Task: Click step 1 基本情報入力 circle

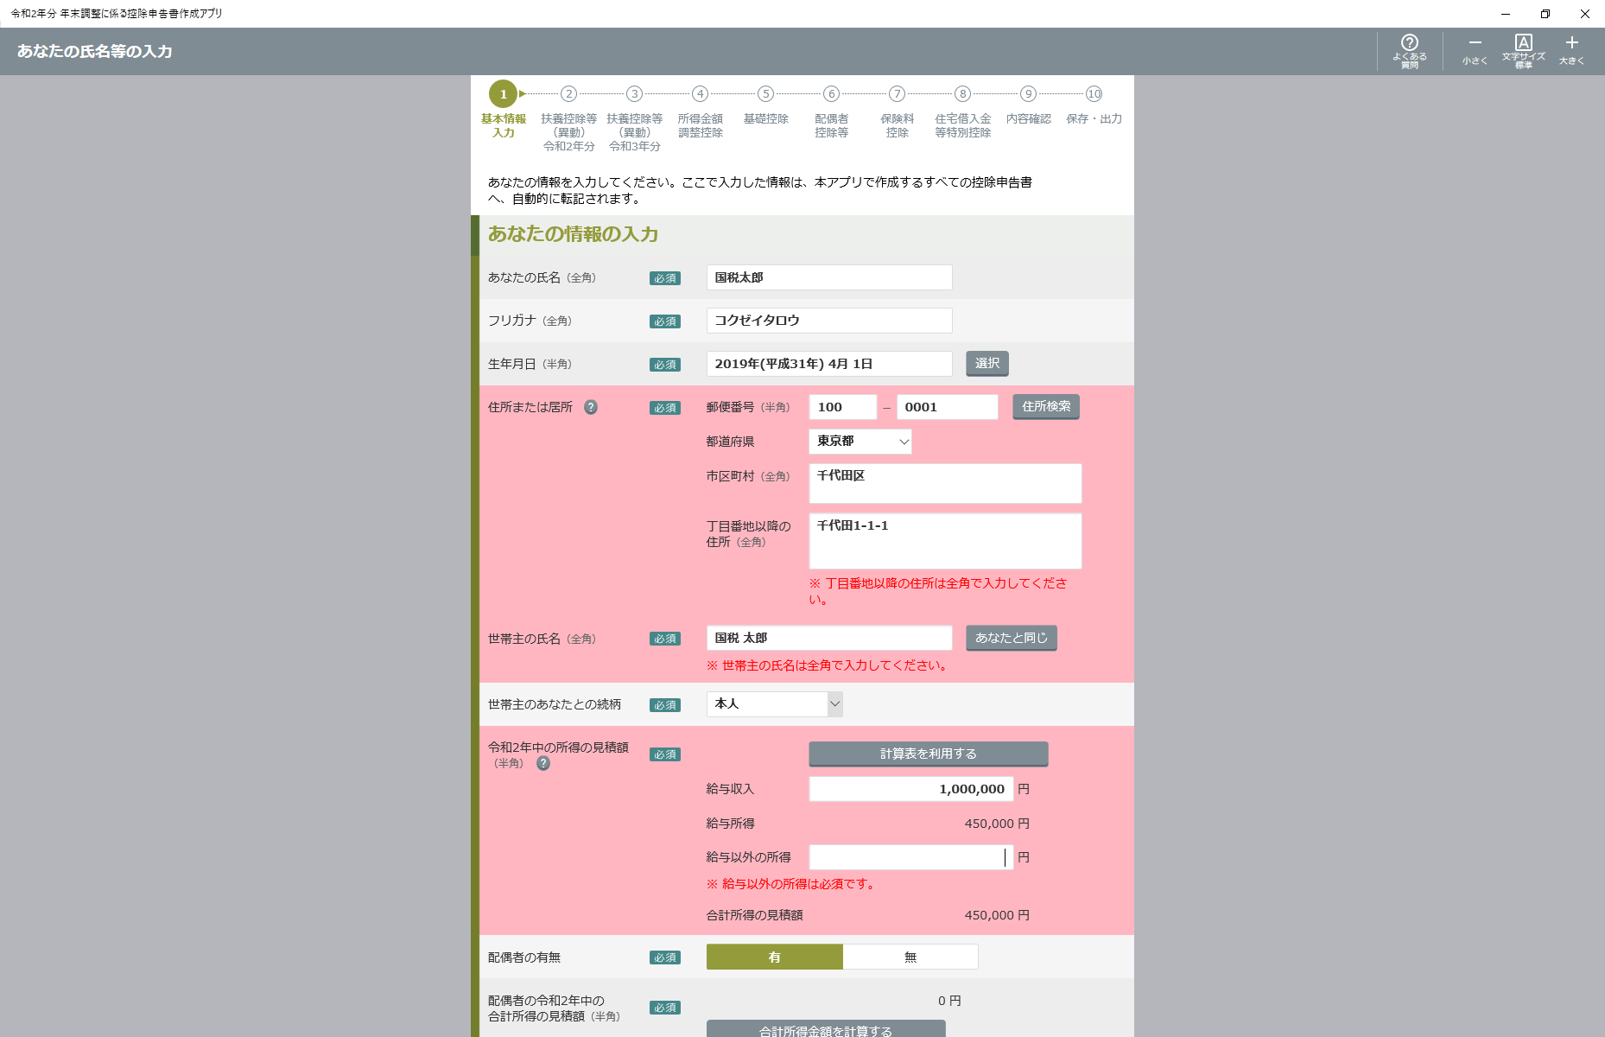Action: click(x=503, y=94)
